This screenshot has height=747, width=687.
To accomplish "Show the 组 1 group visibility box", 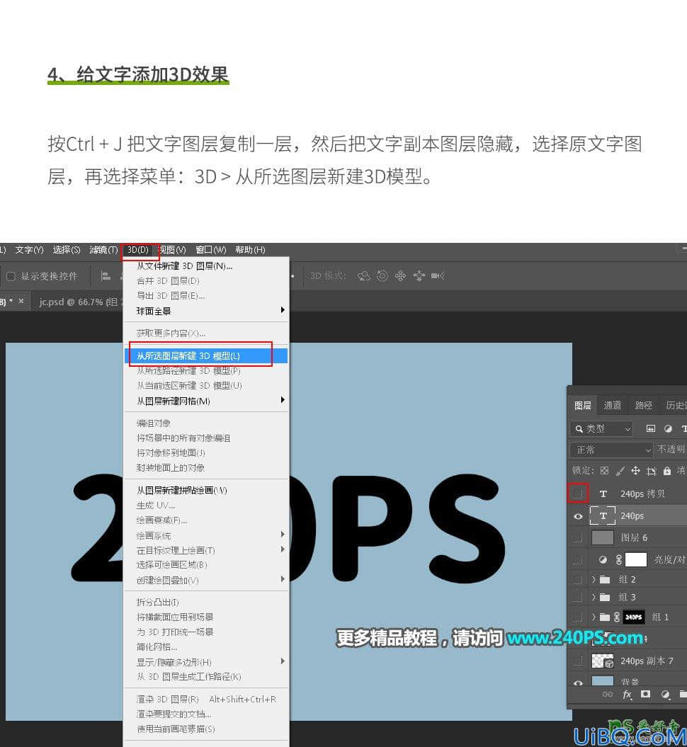I will click(578, 617).
